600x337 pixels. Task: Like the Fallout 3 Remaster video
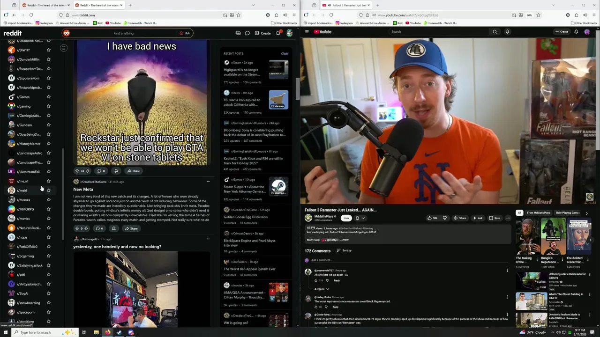tap(432, 218)
